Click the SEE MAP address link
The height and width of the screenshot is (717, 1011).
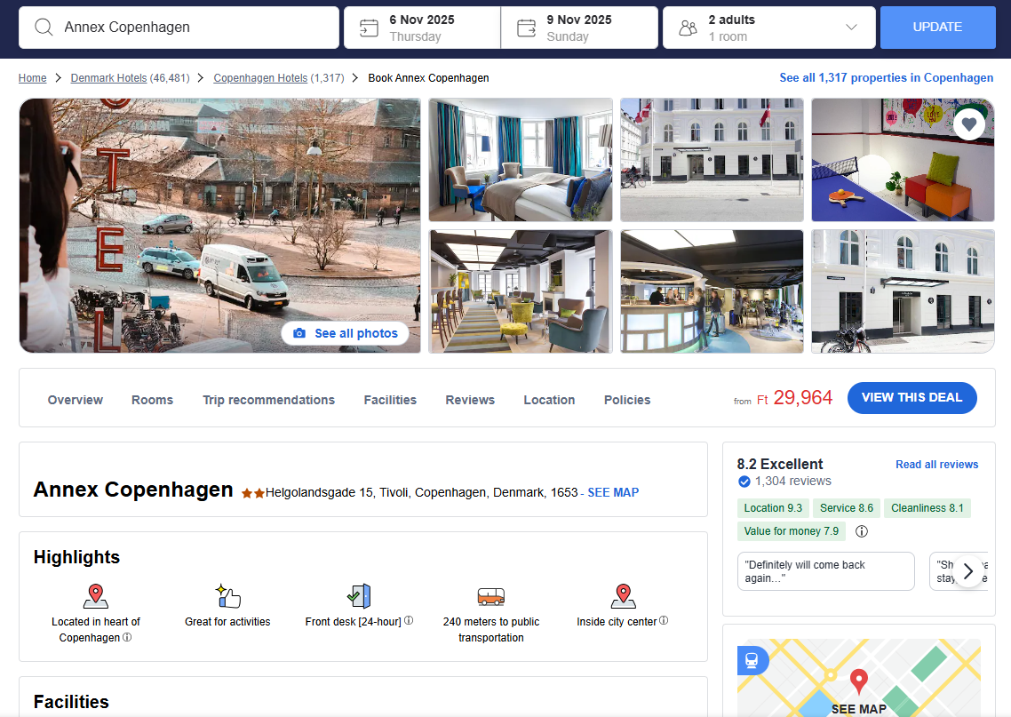[613, 492]
